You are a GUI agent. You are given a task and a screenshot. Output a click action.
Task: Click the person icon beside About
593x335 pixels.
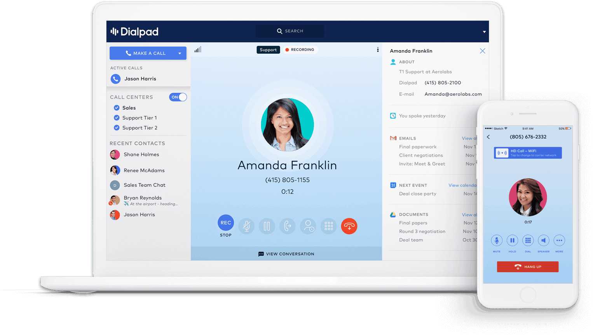point(393,62)
